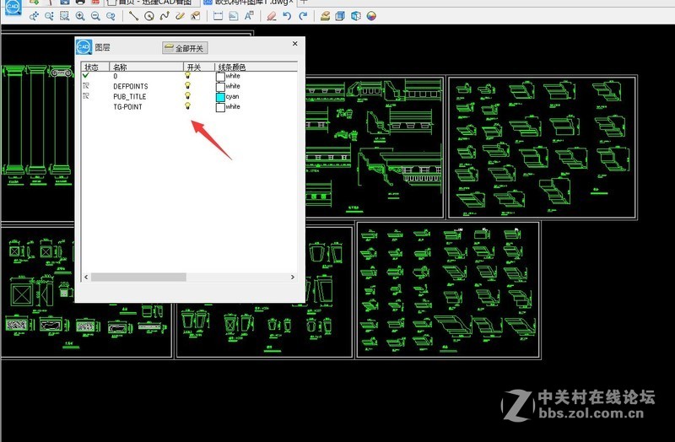This screenshot has height=442, width=675.
Task: Select layer name 0
Action: [x=116, y=76]
